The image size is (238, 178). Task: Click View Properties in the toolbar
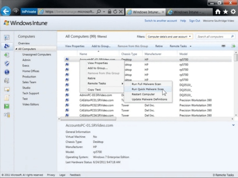(x=75, y=46)
